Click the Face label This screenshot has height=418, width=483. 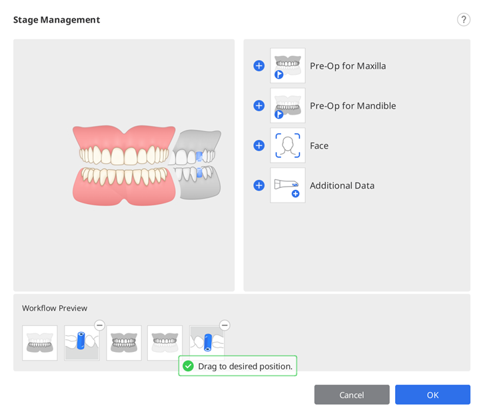pyautogui.click(x=319, y=145)
